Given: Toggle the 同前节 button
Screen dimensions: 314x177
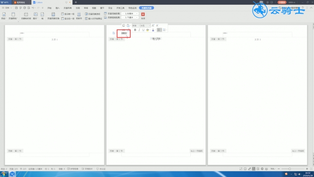Looking at the screenshot, I should (79, 16).
